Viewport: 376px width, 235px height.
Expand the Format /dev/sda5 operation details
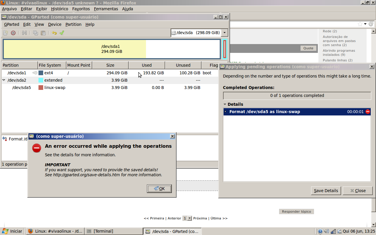pos(226,112)
